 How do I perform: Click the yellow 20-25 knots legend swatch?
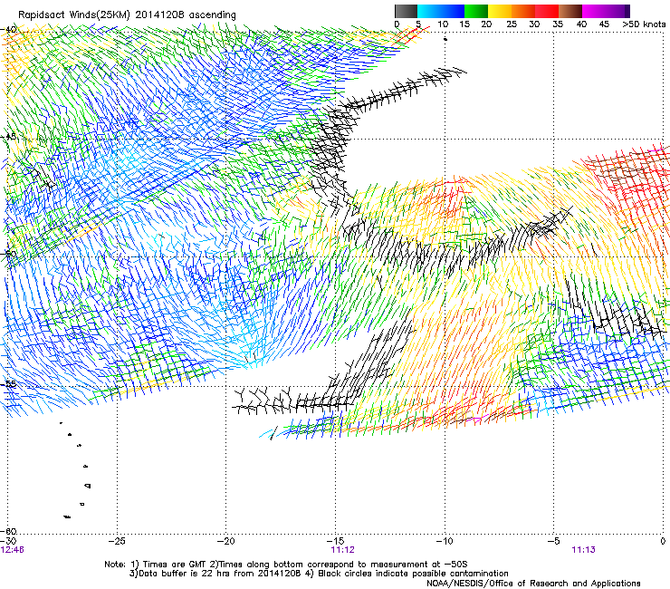(x=500, y=11)
